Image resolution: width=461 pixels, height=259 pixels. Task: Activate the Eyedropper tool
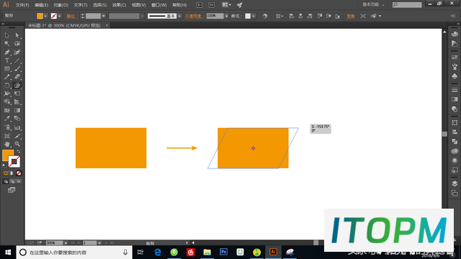[7, 119]
